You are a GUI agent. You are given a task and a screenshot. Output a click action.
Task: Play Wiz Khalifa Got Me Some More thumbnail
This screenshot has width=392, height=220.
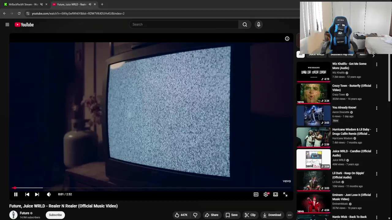tap(314, 72)
